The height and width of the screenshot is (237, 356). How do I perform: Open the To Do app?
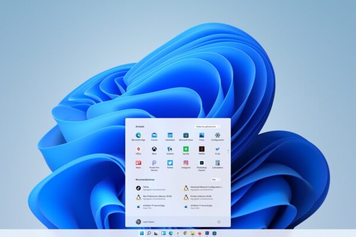click(x=218, y=150)
